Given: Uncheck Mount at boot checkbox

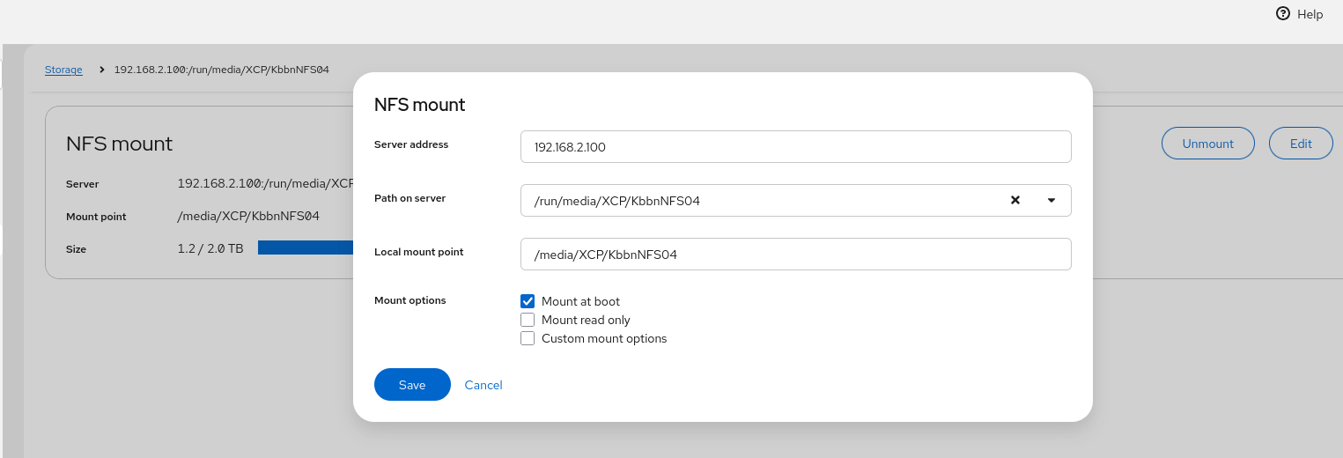Looking at the screenshot, I should click(x=528, y=301).
